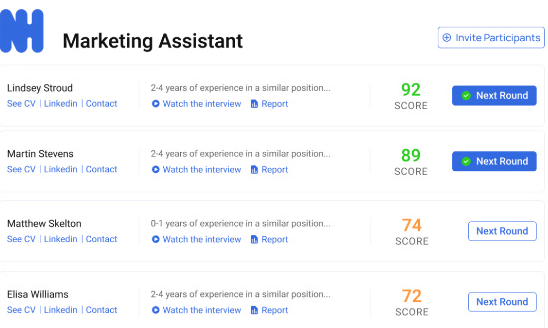Viewport: 548px width, 328px height.
Task: Click green checkmark icon for Lindsey Stroud
Action: (x=466, y=96)
